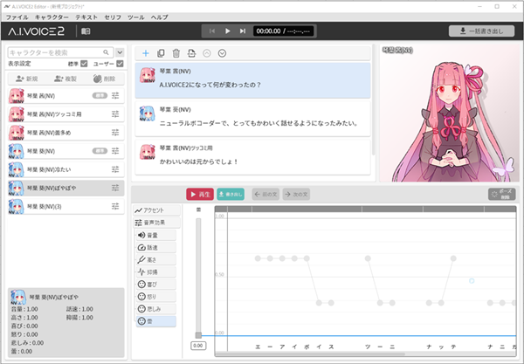Select the 高さ pitch parameter
Viewport: 524px width, 364px height.
pos(156,260)
